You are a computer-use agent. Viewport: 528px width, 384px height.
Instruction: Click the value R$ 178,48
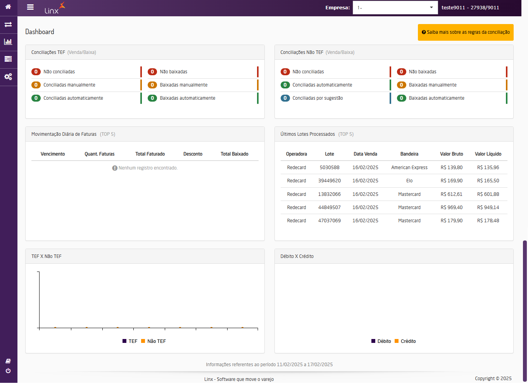point(488,221)
